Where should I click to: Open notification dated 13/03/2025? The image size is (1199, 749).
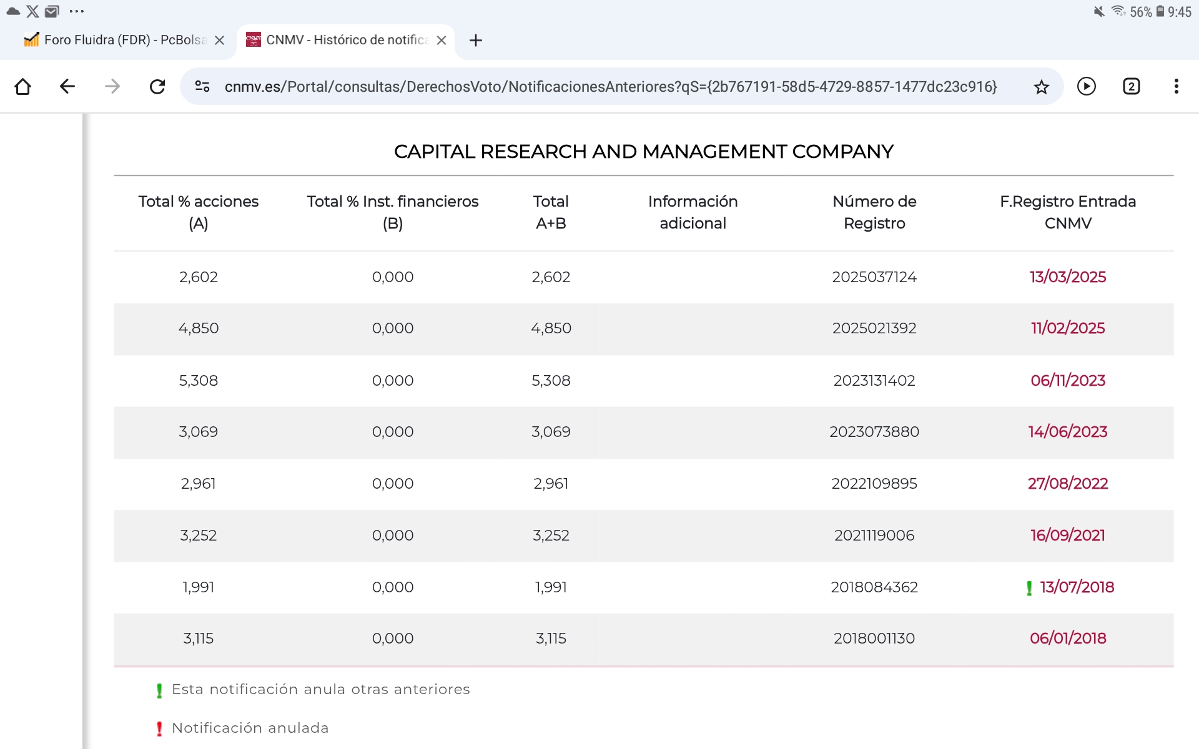(1068, 277)
